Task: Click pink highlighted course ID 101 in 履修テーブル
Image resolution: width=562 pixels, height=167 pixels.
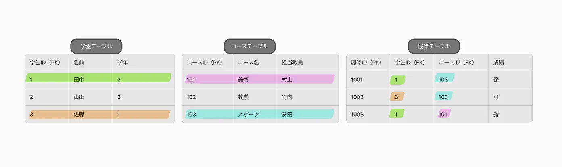Action: coord(444,114)
